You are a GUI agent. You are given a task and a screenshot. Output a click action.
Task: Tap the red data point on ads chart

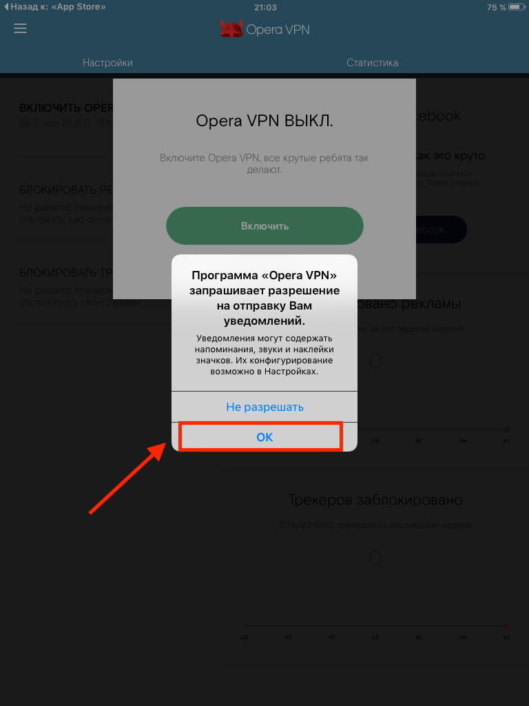coord(507,429)
